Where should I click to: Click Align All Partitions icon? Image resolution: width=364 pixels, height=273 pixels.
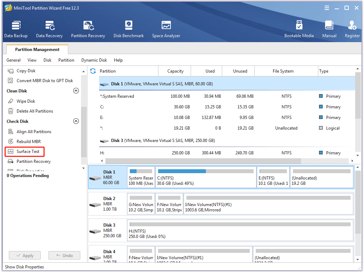pyautogui.click(x=11, y=131)
